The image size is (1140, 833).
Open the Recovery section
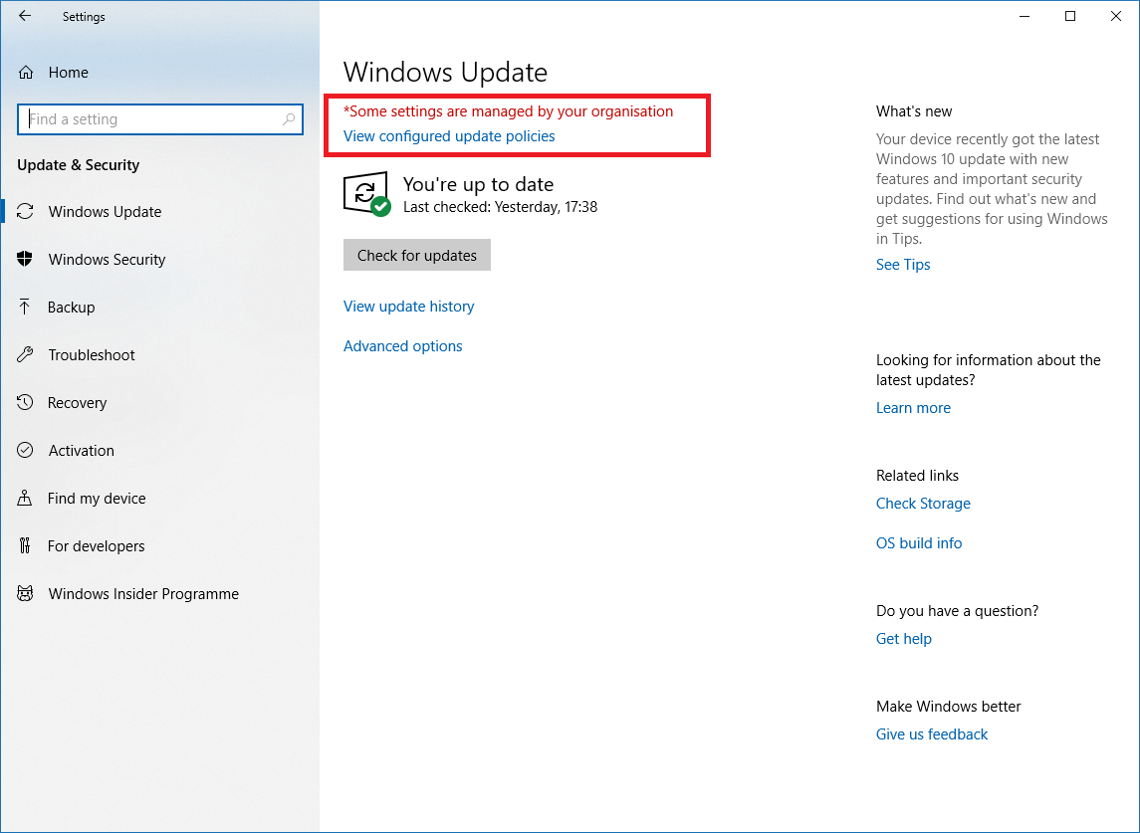(x=77, y=403)
